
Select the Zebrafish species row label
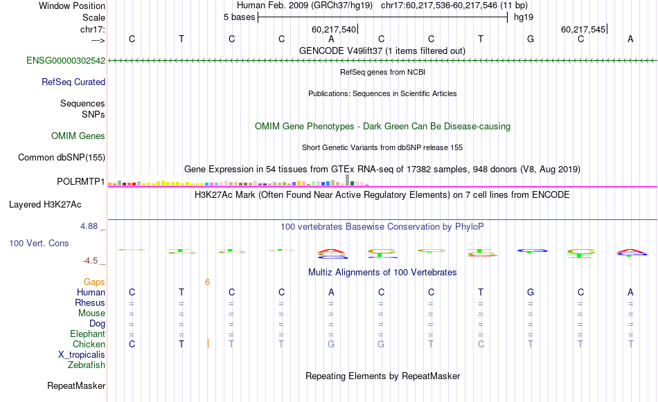pos(87,365)
